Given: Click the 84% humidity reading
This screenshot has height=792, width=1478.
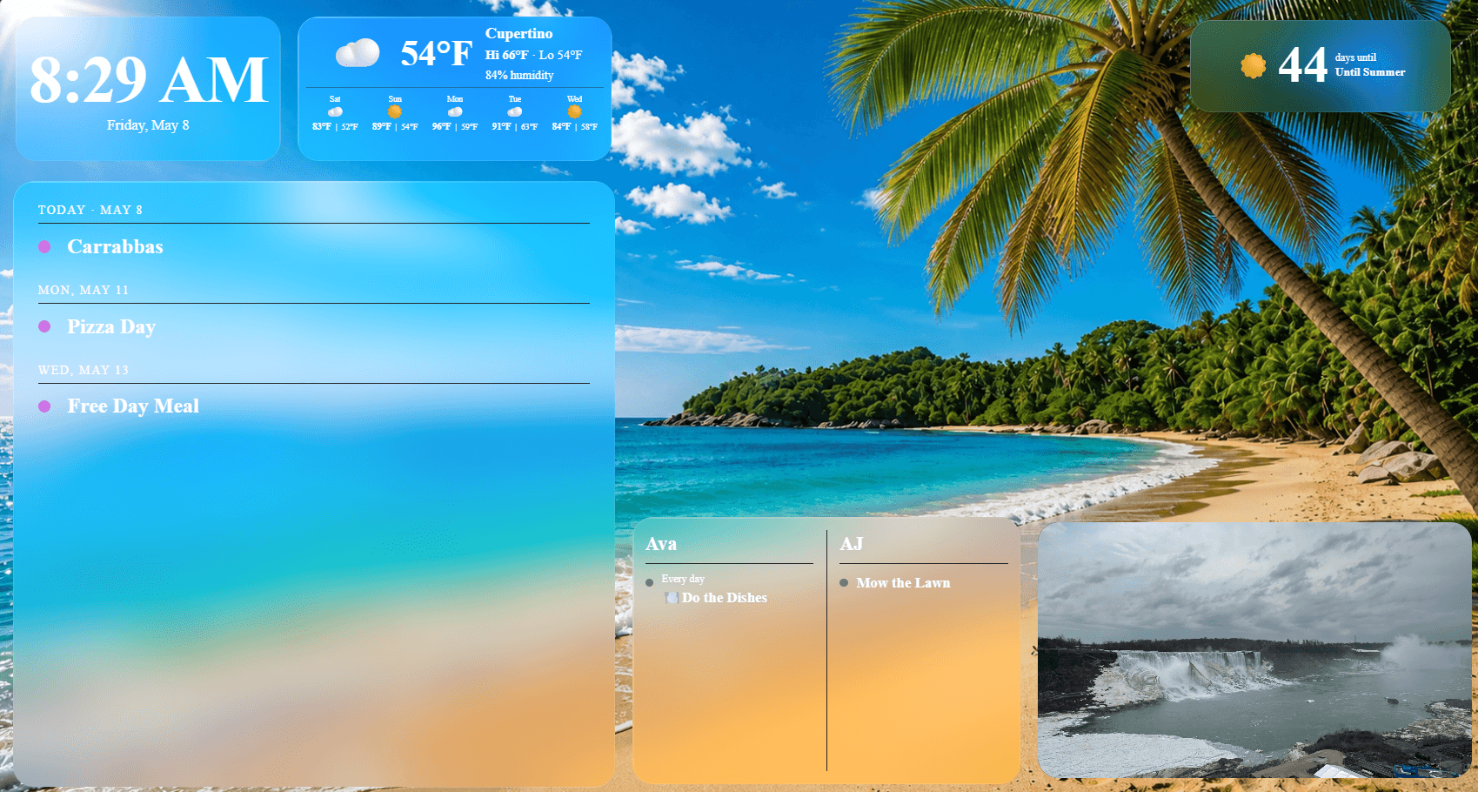Looking at the screenshot, I should tap(519, 75).
